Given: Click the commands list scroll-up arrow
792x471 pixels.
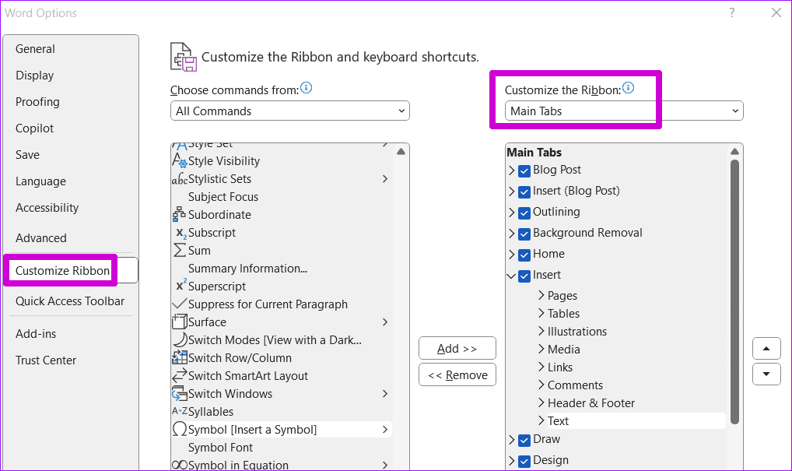Looking at the screenshot, I should pos(401,152).
